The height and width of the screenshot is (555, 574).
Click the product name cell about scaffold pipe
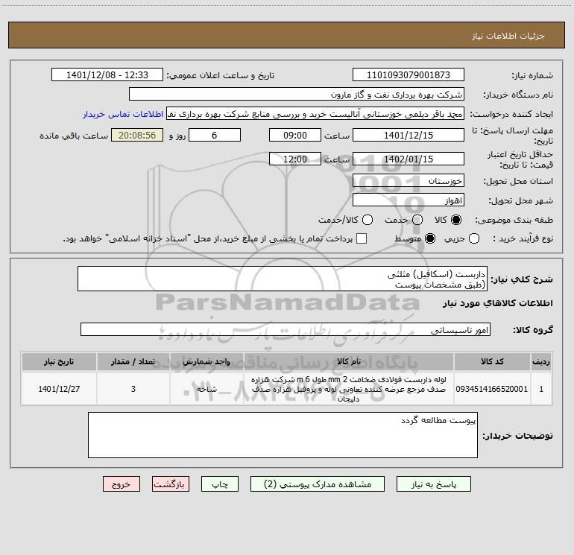point(349,389)
